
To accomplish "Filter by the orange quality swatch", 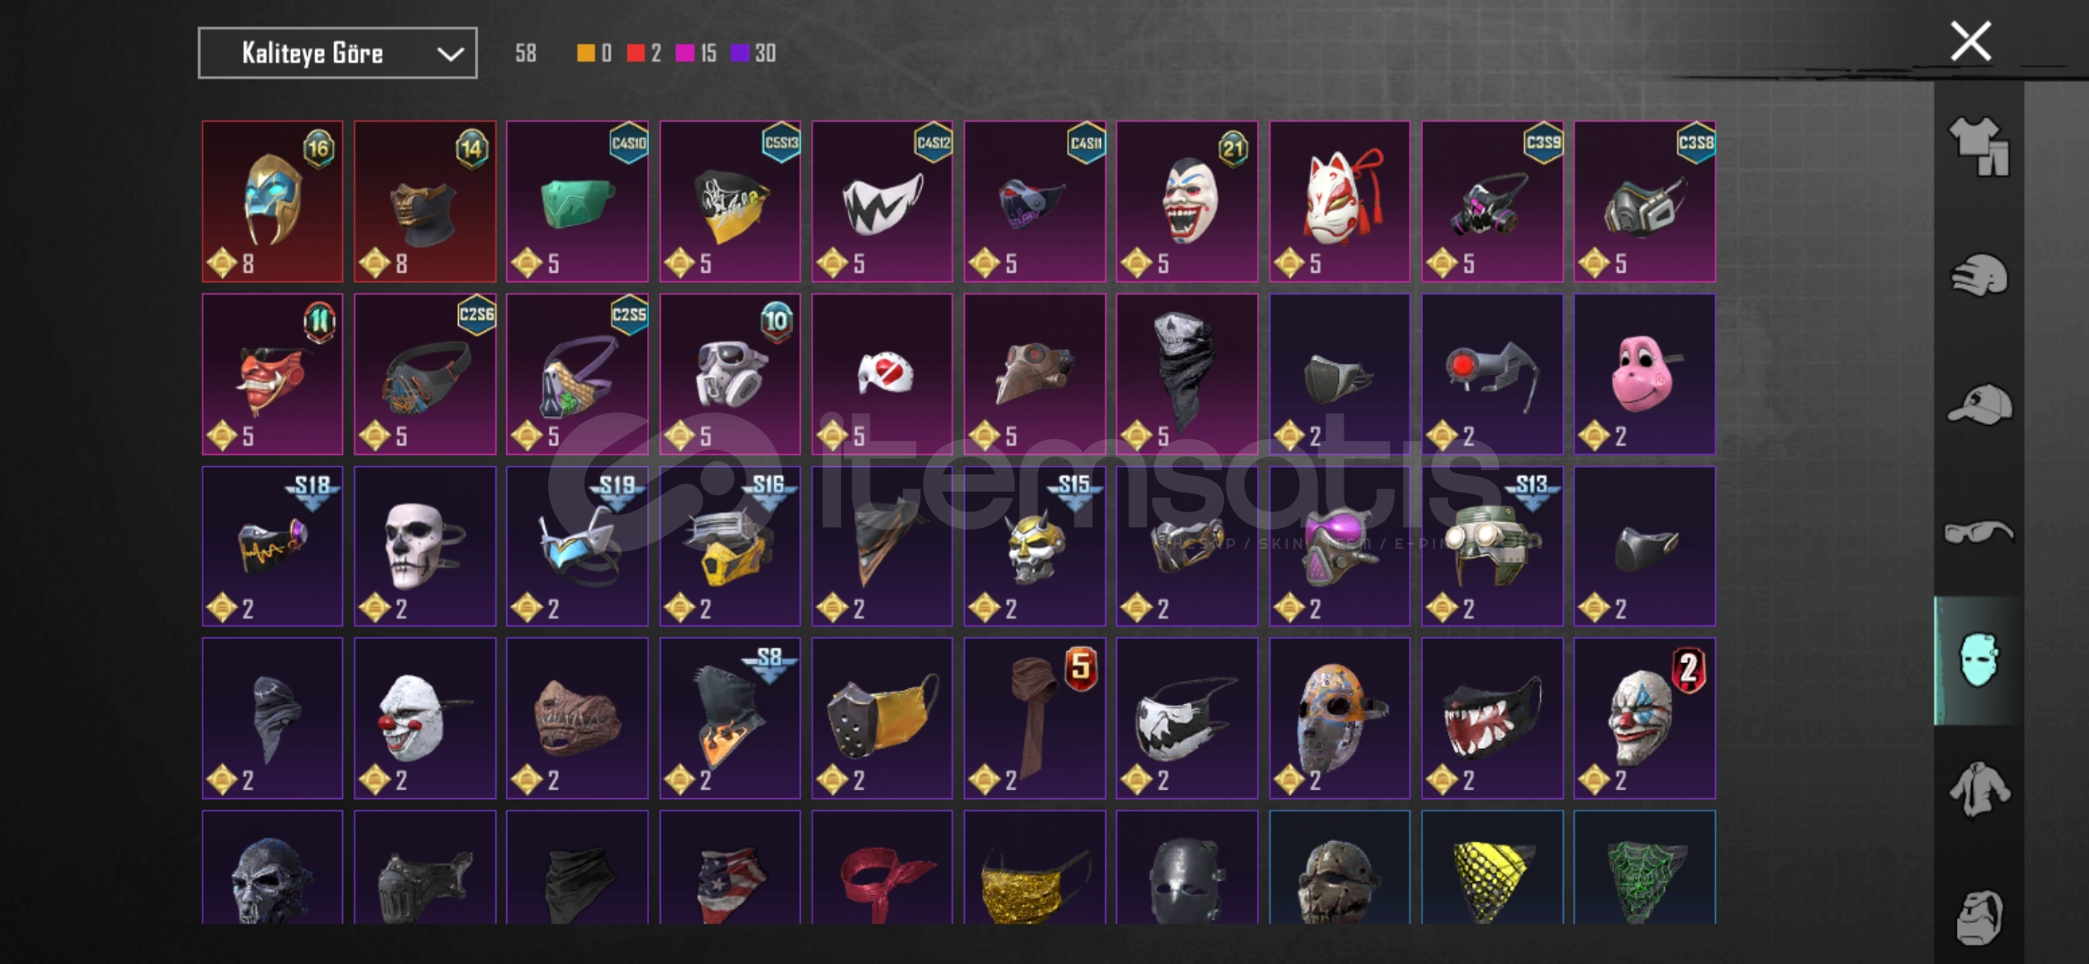I will [586, 54].
